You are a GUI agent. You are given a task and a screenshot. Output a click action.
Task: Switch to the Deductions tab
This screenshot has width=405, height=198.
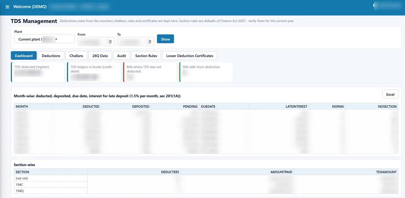click(x=51, y=56)
